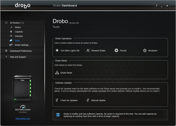Click the Tools wrench icon

point(11,40)
